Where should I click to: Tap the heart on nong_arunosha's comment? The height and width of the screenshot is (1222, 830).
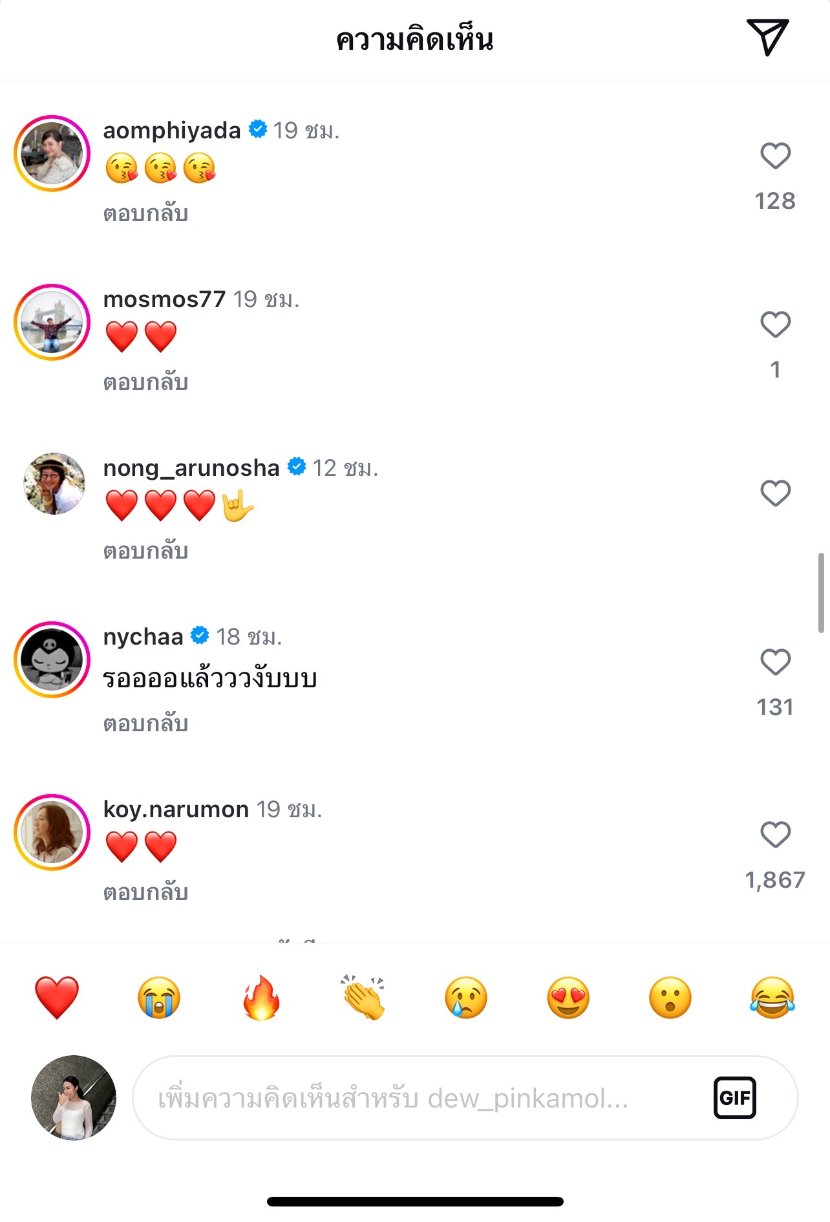point(775,493)
